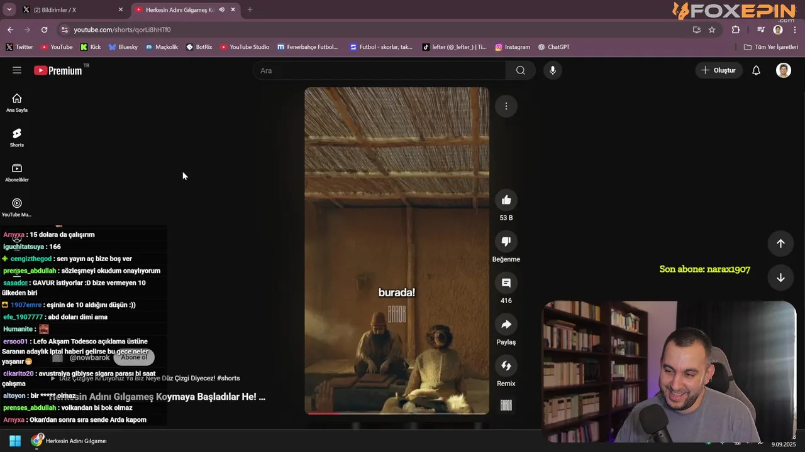This screenshot has height=452, width=805.
Task: Focus the Ara search field
Action: coord(379,70)
